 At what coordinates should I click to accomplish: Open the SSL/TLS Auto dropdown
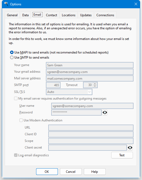coord(69,92)
